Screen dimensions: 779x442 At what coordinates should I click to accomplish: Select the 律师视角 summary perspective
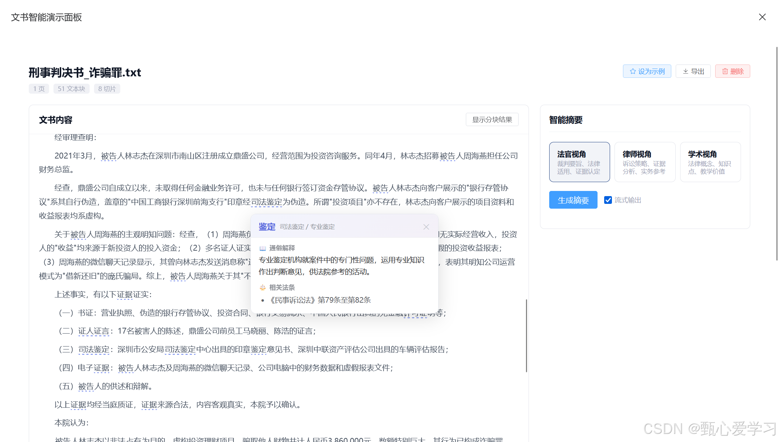(x=644, y=162)
